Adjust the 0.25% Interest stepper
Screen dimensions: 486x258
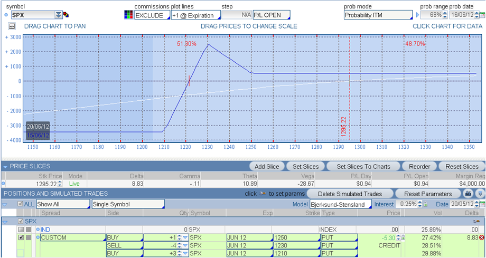coord(421,204)
